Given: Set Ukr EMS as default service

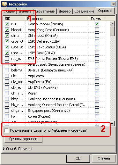Looking at the screenshot, I should (97, 87).
